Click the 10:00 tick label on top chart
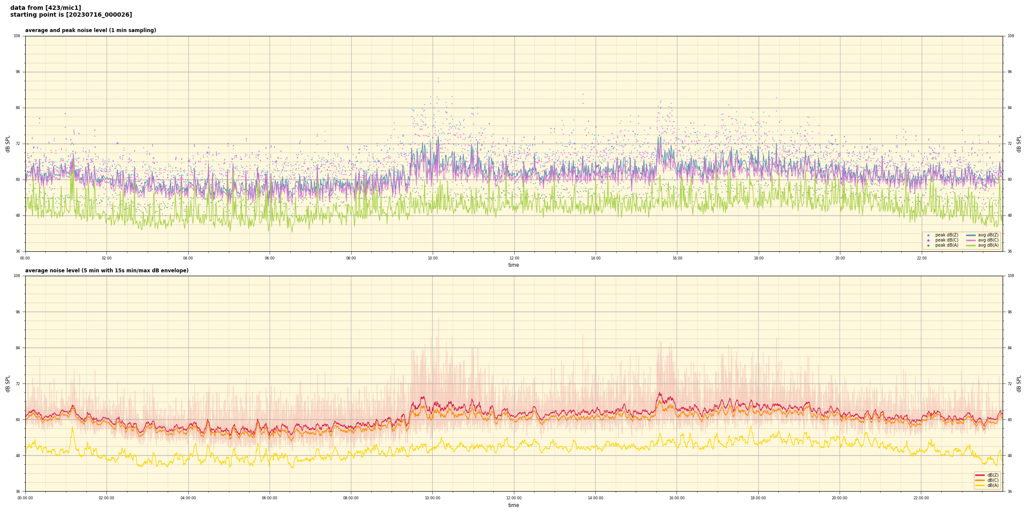The height and width of the screenshot is (513, 1027). coord(433,258)
